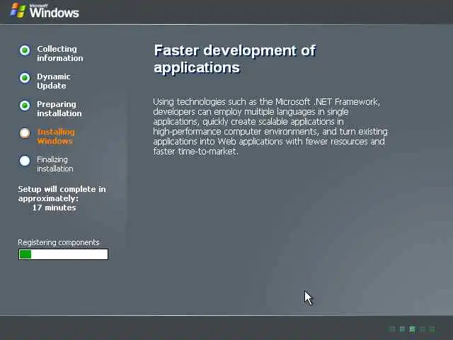The height and width of the screenshot is (340, 453).
Task: Click the Windows flag logo
Action: [x=18, y=11]
